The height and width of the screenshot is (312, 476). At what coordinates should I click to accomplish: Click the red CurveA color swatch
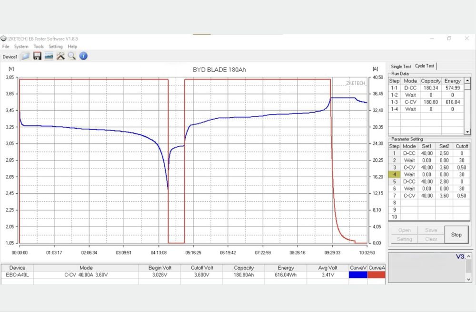(377, 275)
